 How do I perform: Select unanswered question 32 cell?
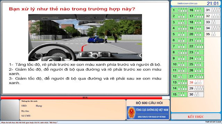pos(212,16)
